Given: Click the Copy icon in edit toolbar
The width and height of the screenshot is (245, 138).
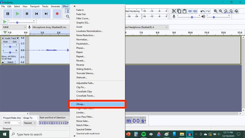Looking at the screenshot, I should tap(179, 11).
